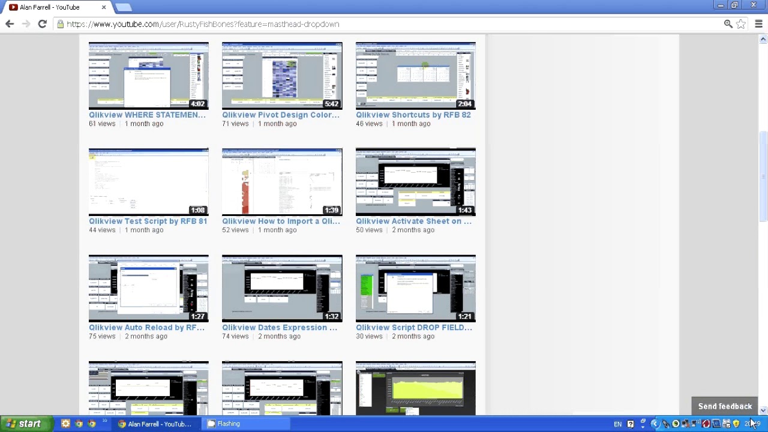
Task: Expand hidden tray icons arrow
Action: click(x=655, y=424)
